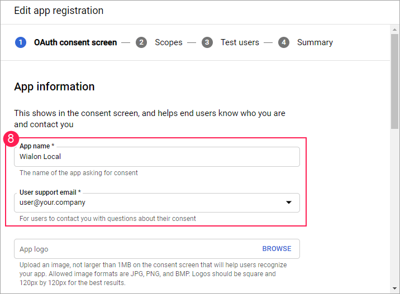Screen dimensions: 400x294
Task: Click the App information heading
Action: coord(54,86)
